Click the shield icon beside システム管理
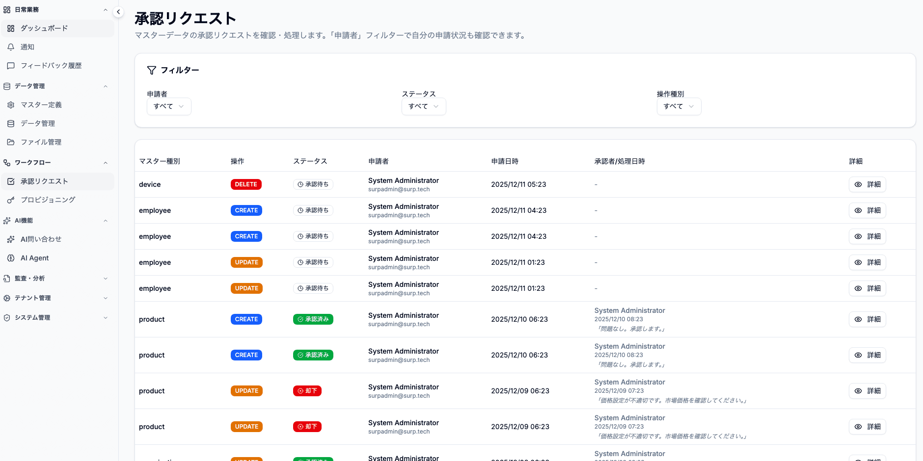Image resolution: width=923 pixels, height=461 pixels. click(x=7, y=318)
